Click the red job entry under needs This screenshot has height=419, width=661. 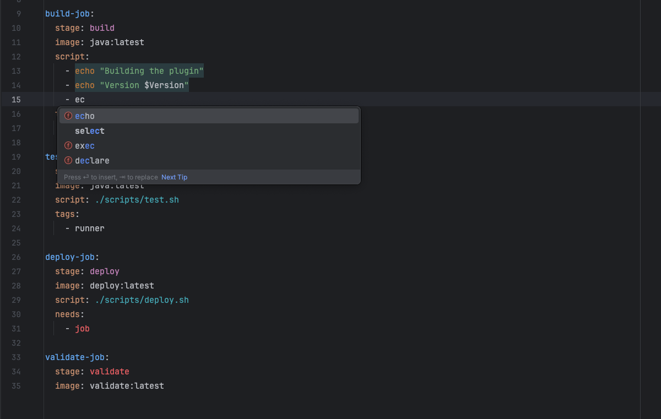pyautogui.click(x=82, y=329)
